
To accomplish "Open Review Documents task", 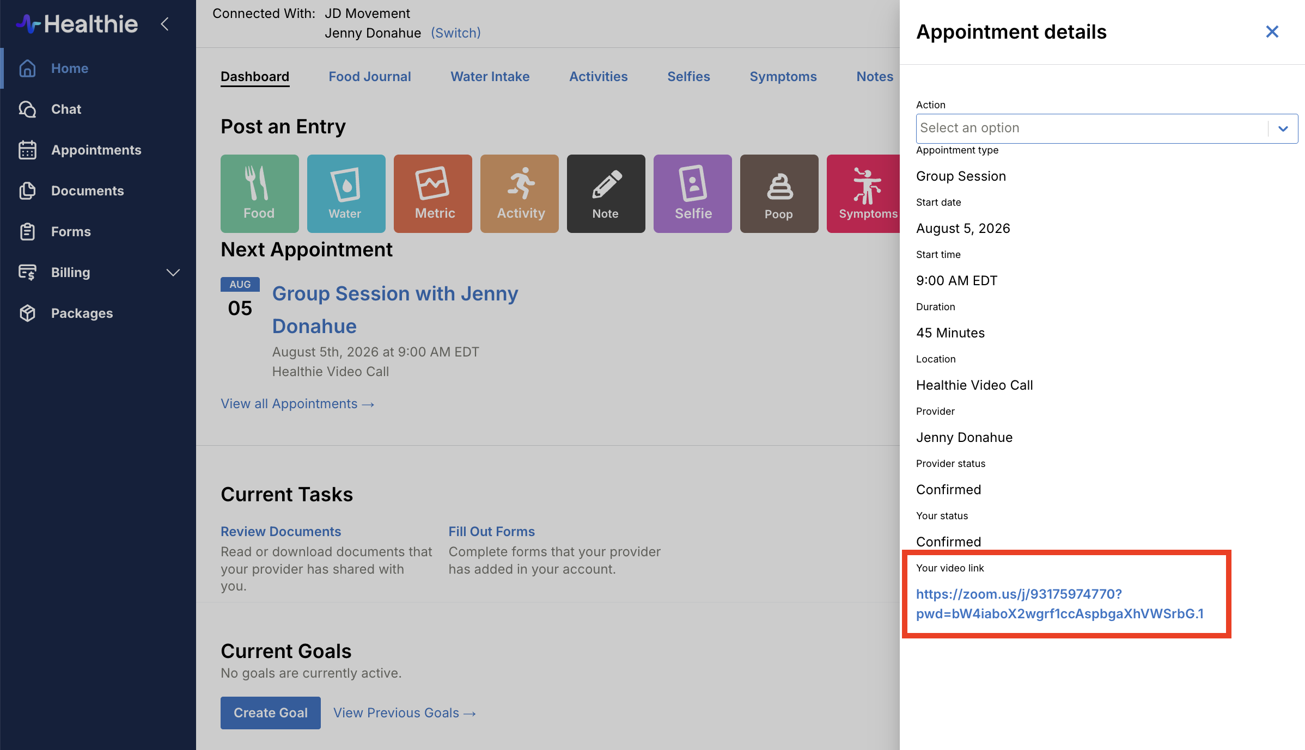I will 281,532.
